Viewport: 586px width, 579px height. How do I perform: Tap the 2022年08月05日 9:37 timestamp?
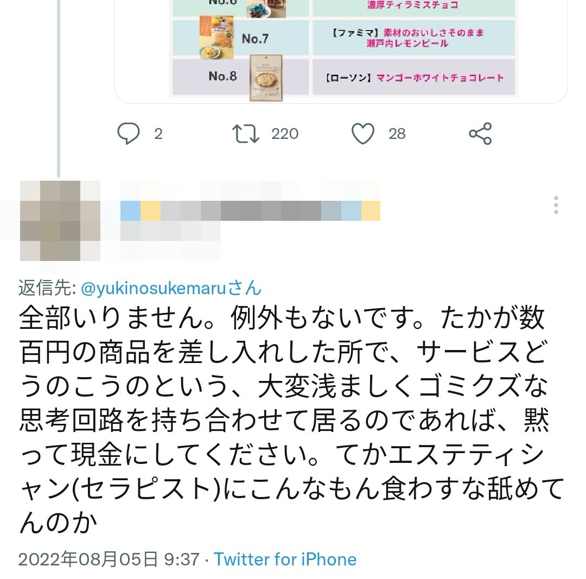pyautogui.click(x=109, y=559)
